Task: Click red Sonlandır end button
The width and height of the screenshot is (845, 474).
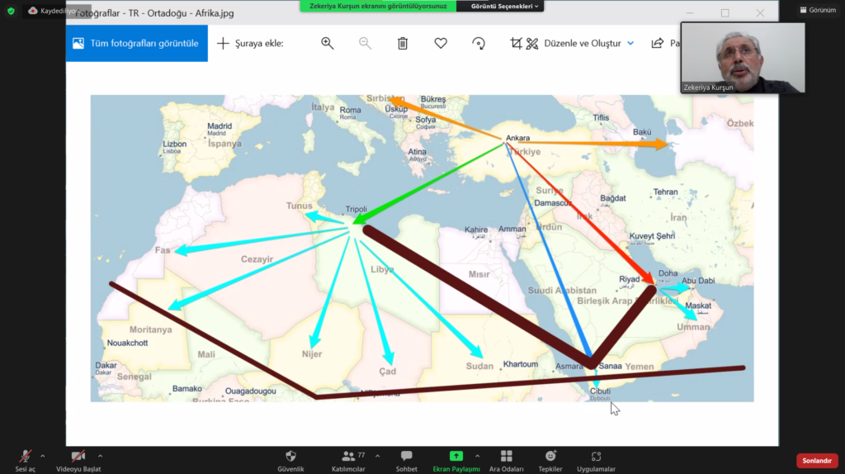Action: [817, 461]
